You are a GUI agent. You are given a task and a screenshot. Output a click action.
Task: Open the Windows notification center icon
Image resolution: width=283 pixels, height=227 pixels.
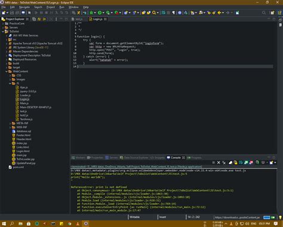pyautogui.click(x=276, y=223)
